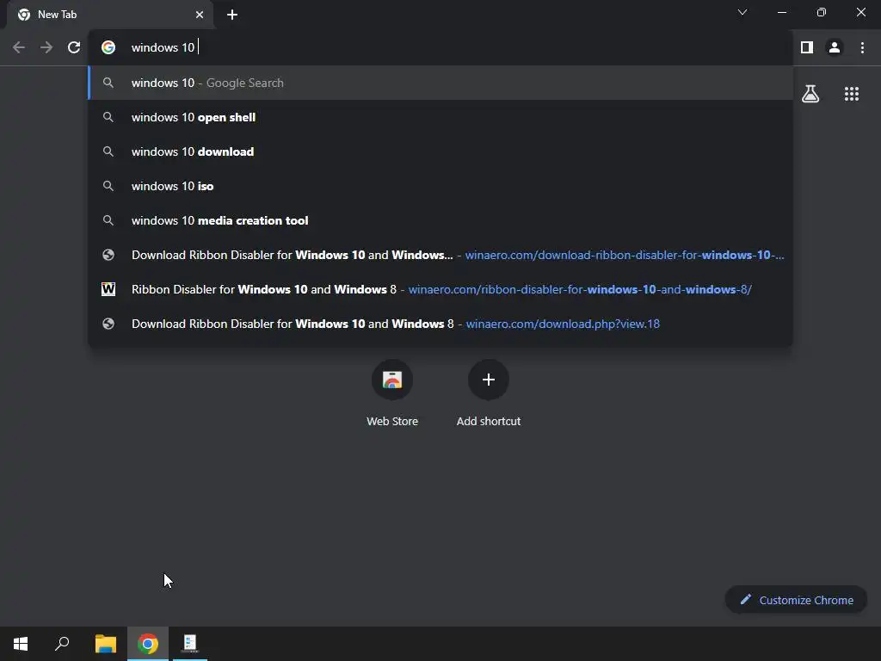Image resolution: width=881 pixels, height=661 pixels.
Task: Click the back navigation arrow
Action: [19, 47]
